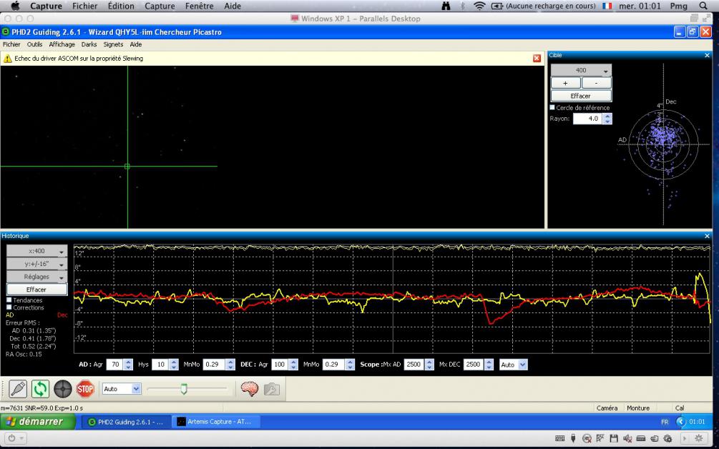Screen dimensions: 719x449
Task: Click the DEC MnMo 0.29 field
Action: [334, 364]
